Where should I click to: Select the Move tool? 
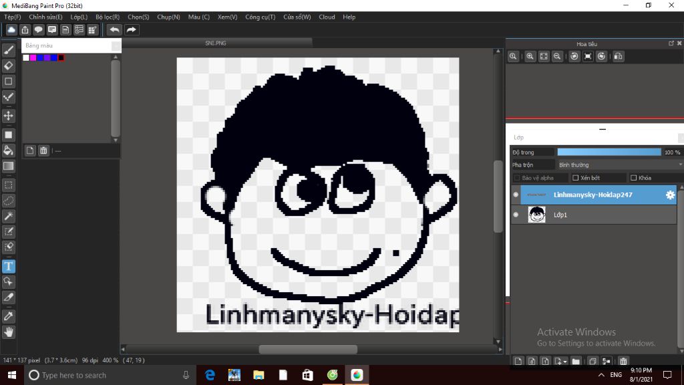(8, 116)
